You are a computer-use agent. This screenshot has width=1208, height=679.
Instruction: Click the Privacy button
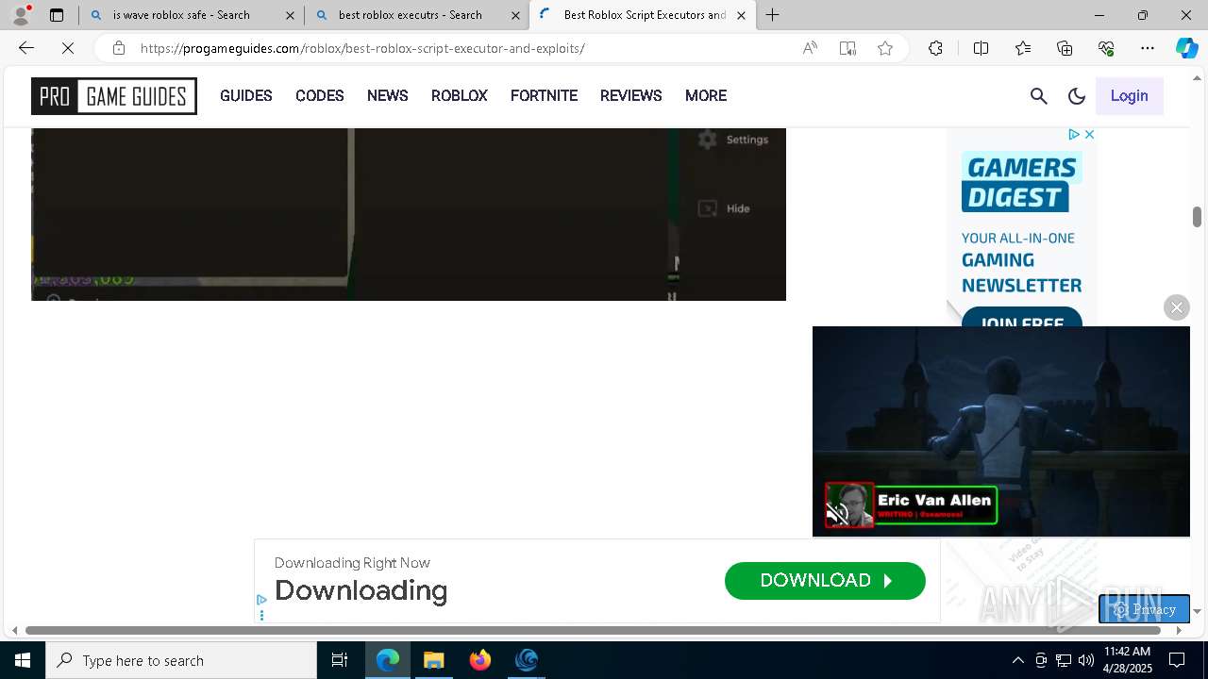coord(1144,609)
